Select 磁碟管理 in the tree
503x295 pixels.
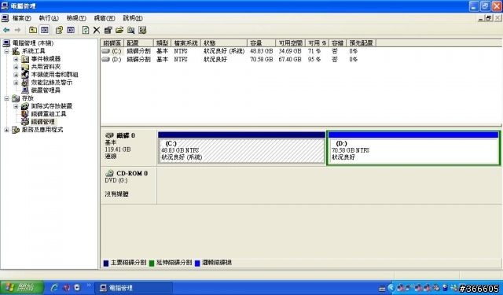point(43,122)
